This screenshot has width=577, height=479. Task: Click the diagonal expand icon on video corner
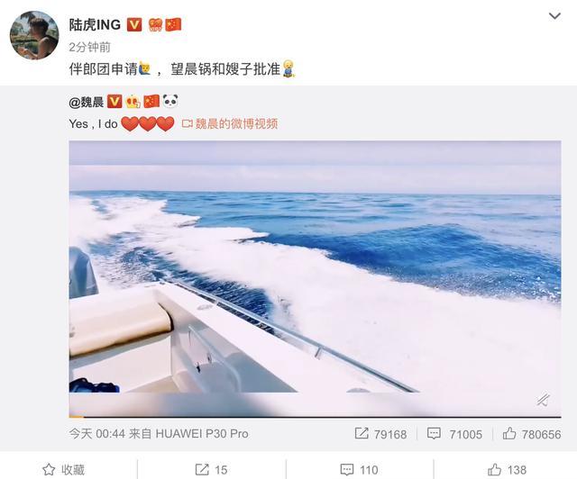click(x=543, y=399)
